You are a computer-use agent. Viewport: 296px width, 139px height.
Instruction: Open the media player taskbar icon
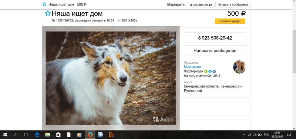[x=79, y=135]
